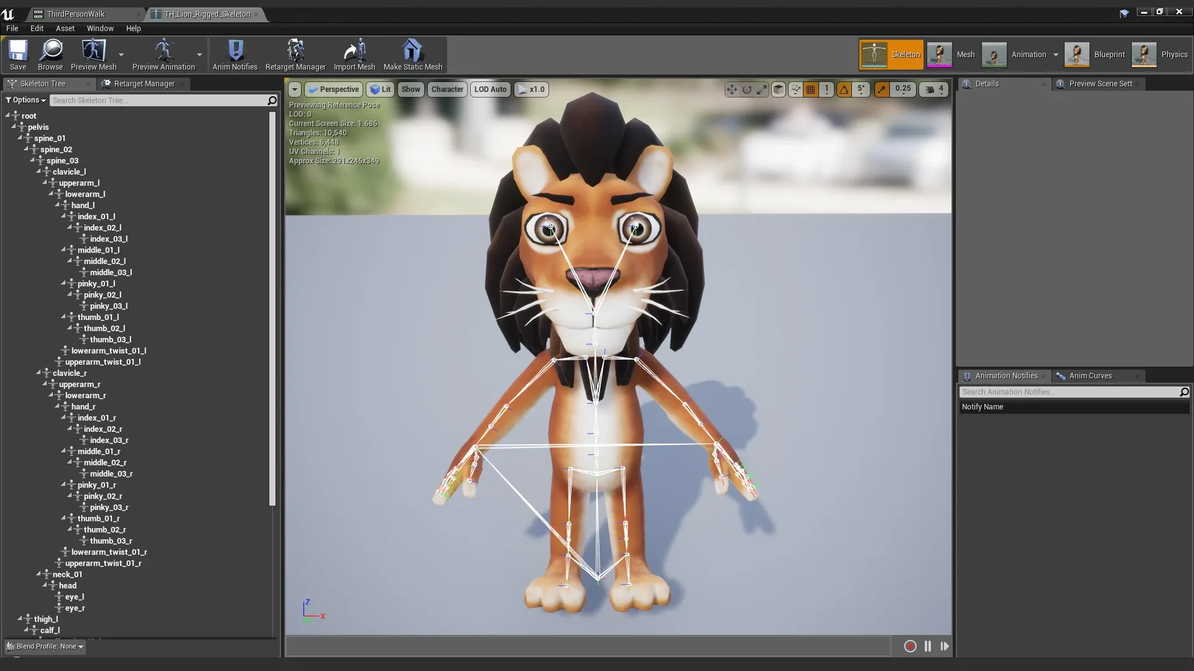Screen dimensions: 1194x671
Task: Collapse the clavicle_l bone
Action: coord(39,171)
